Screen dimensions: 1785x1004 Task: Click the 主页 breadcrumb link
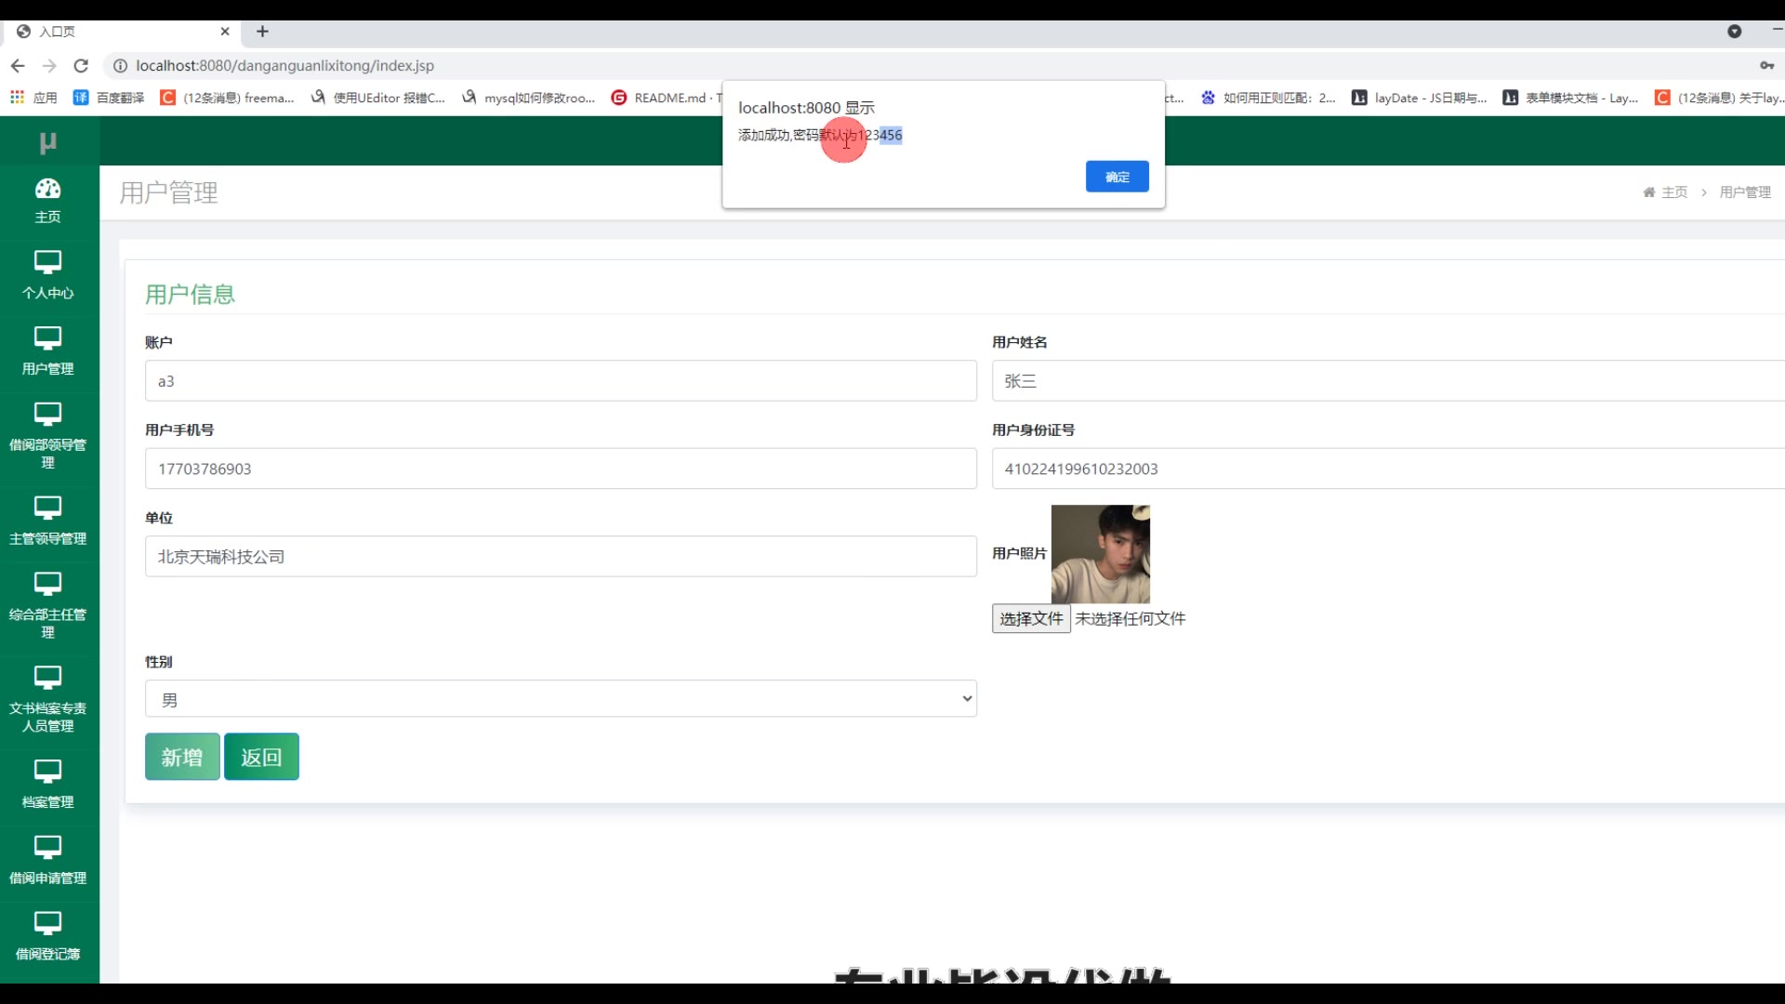(1673, 192)
